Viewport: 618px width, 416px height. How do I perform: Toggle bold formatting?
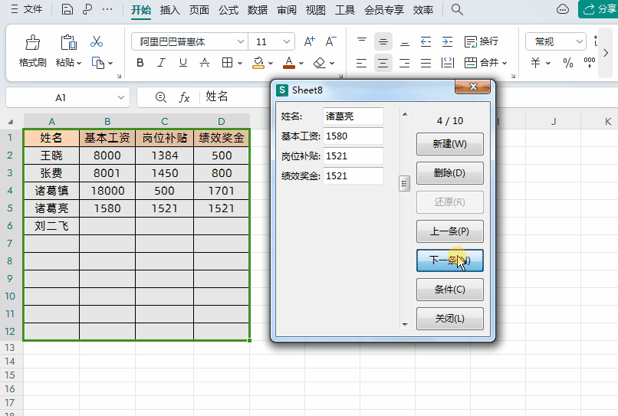140,63
